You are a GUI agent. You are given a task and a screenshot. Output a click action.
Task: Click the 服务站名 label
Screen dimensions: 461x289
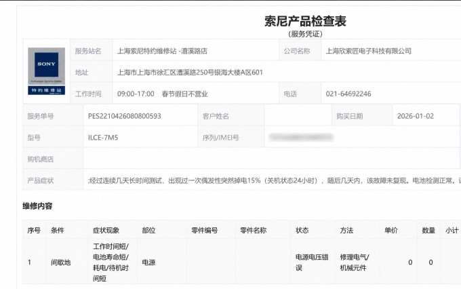pos(88,51)
